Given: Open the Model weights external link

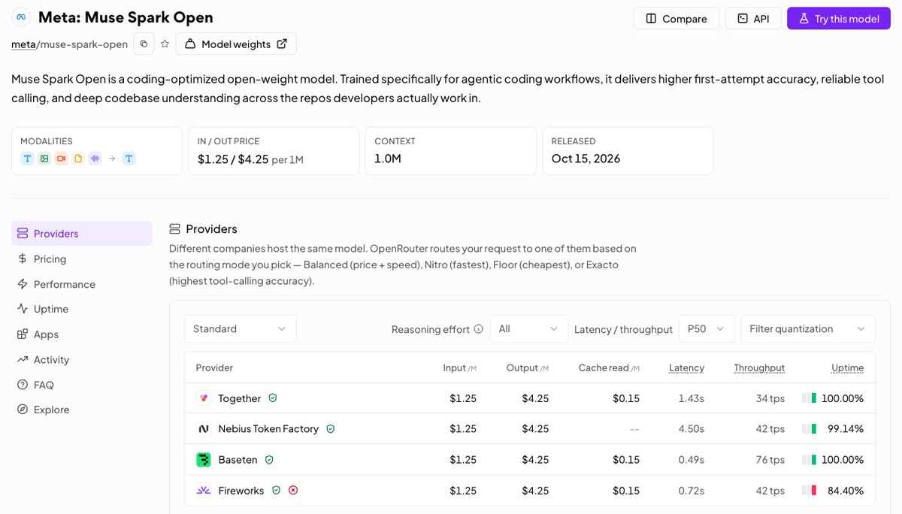Looking at the screenshot, I should [x=236, y=44].
